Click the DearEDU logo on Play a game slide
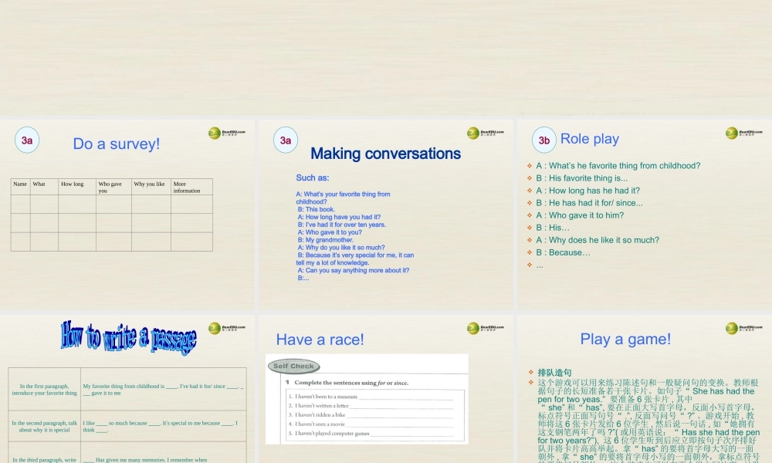The image size is (772, 463). click(743, 329)
